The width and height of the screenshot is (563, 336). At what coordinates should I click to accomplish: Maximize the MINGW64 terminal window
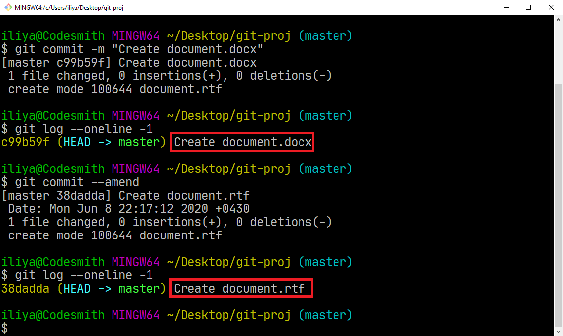(x=528, y=7)
